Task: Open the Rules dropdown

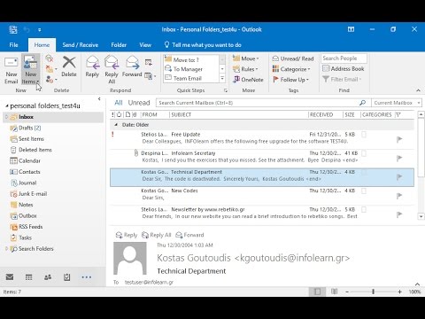Action: pos(245,69)
